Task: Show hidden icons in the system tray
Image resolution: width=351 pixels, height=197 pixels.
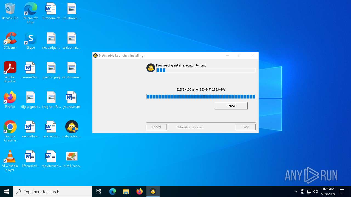Action: (296, 192)
